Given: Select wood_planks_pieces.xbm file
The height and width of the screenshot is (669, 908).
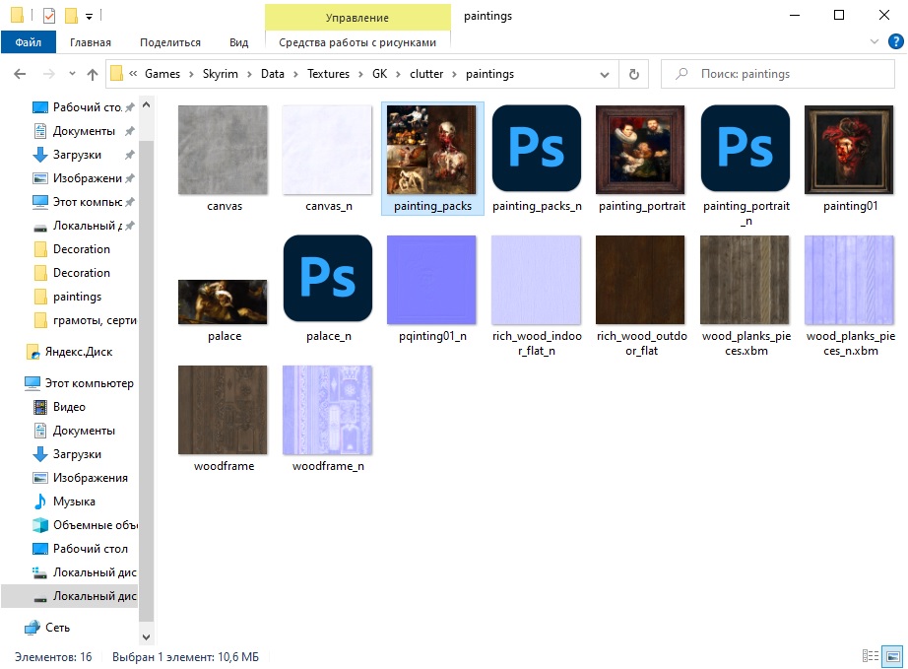Looking at the screenshot, I should (x=746, y=296).
